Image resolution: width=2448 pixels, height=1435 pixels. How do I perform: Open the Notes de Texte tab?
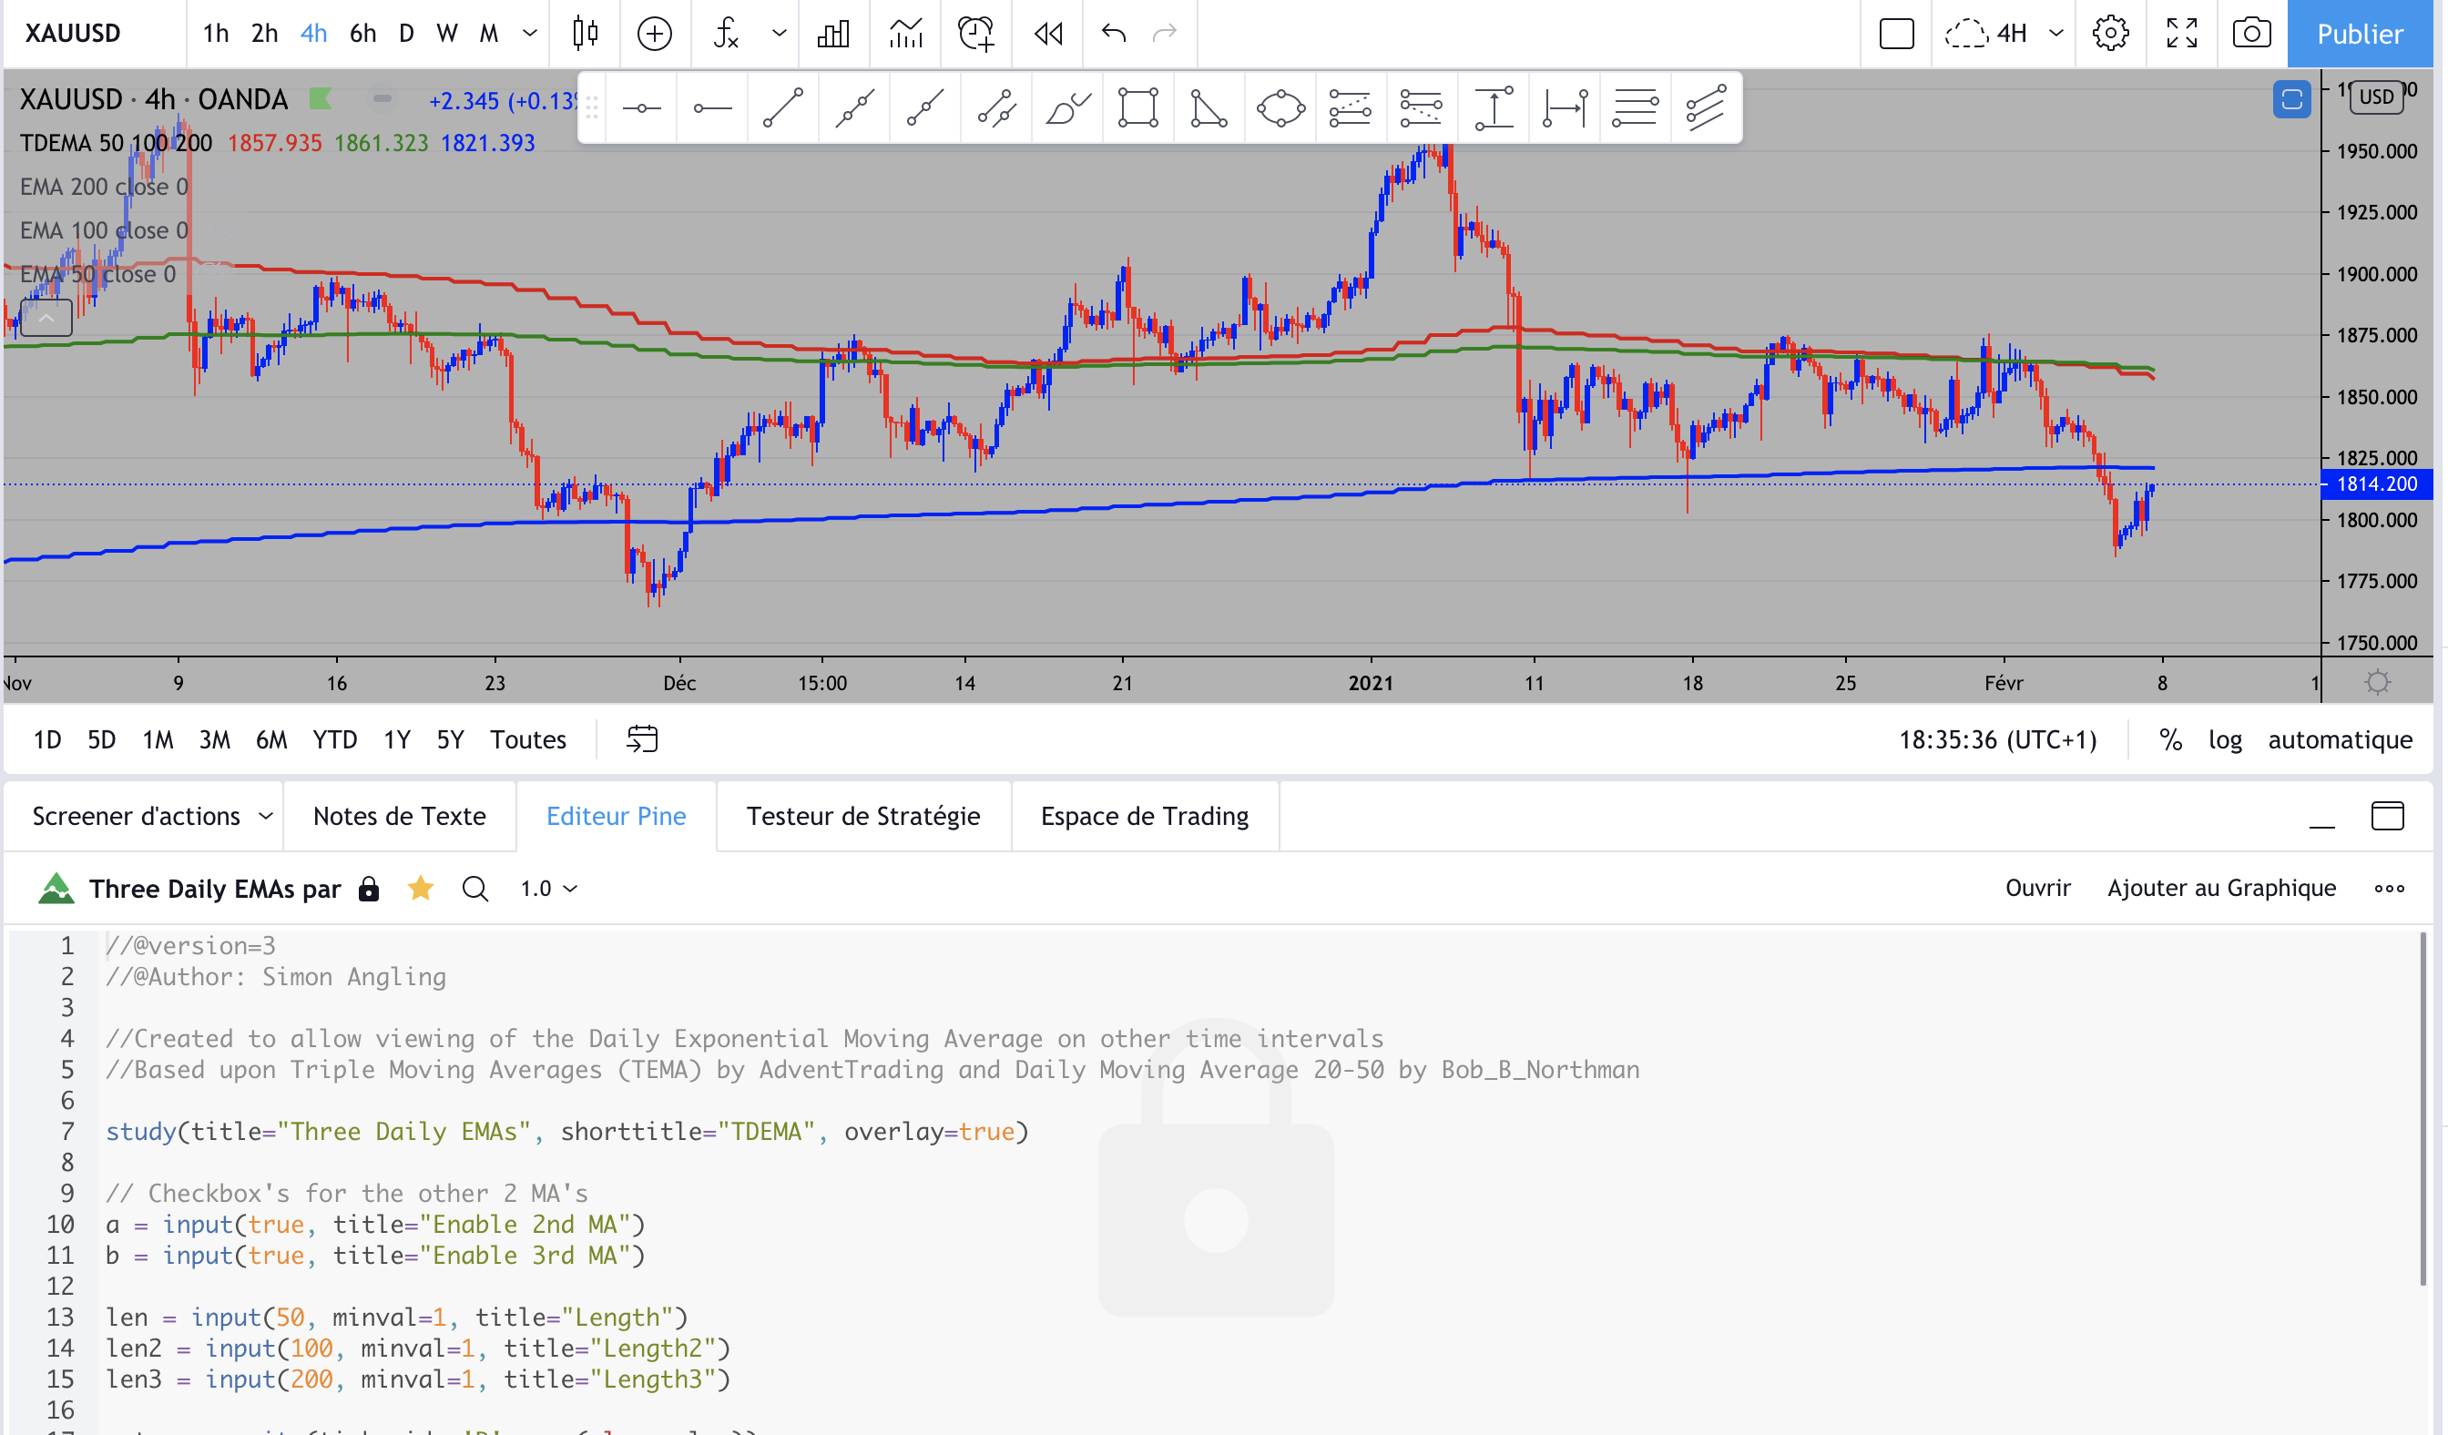click(x=399, y=817)
